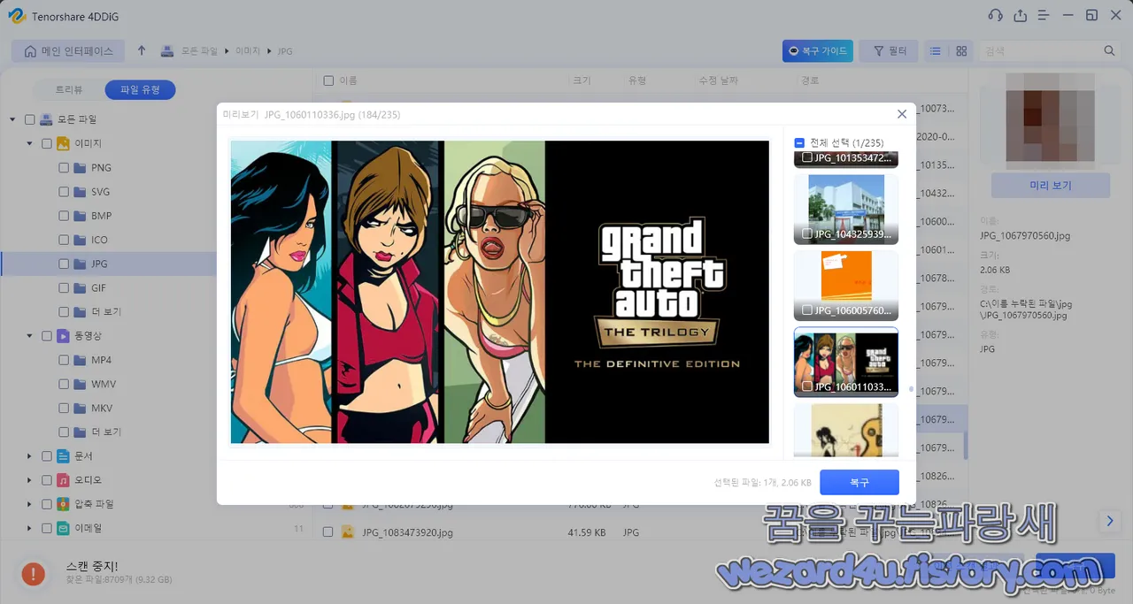
Task: Select the orange image thumbnail
Action: pos(846,285)
